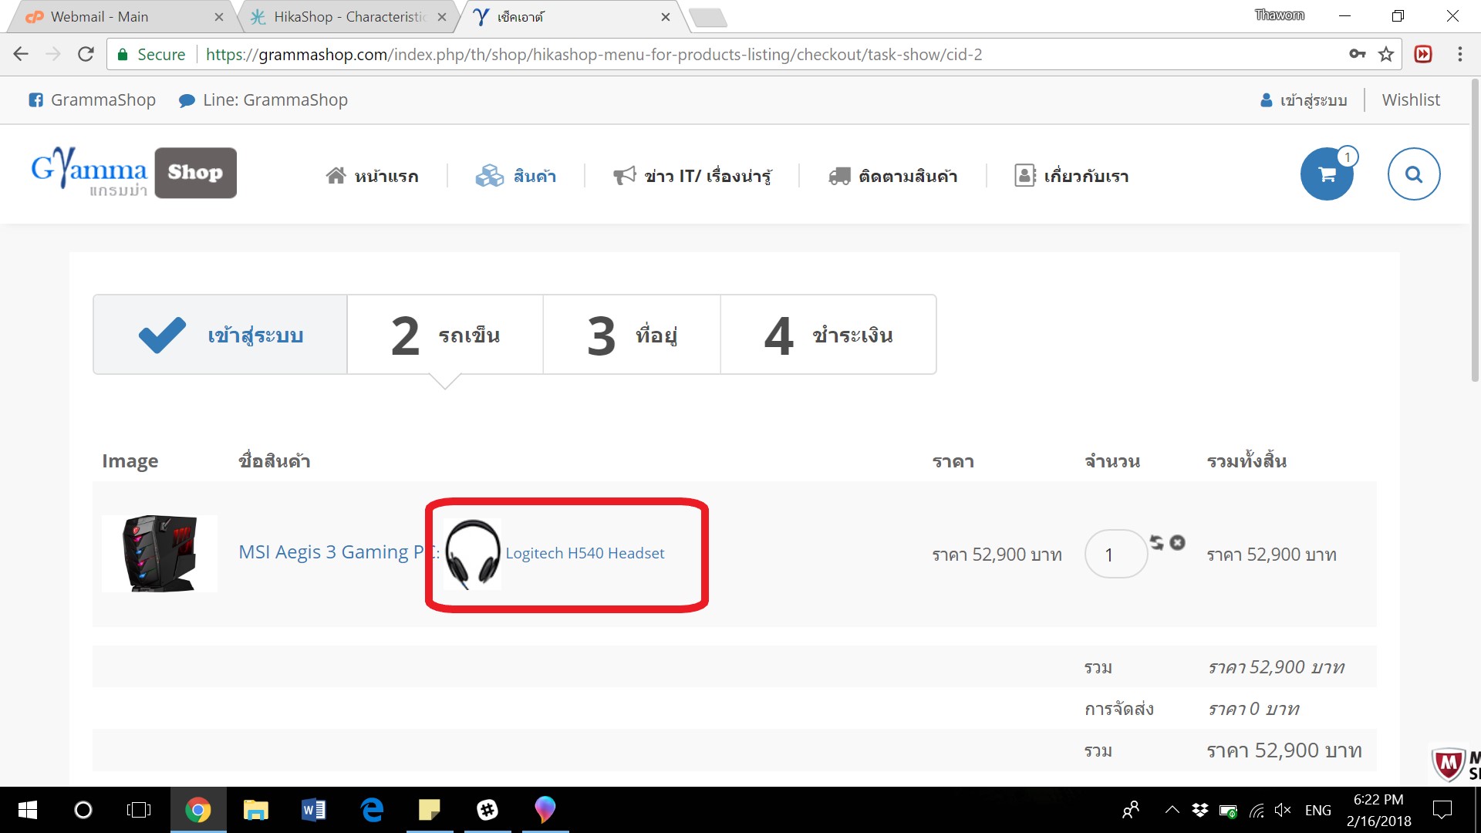Click the MSI Aegis product thumbnail
The height and width of the screenshot is (833, 1481).
160,553
